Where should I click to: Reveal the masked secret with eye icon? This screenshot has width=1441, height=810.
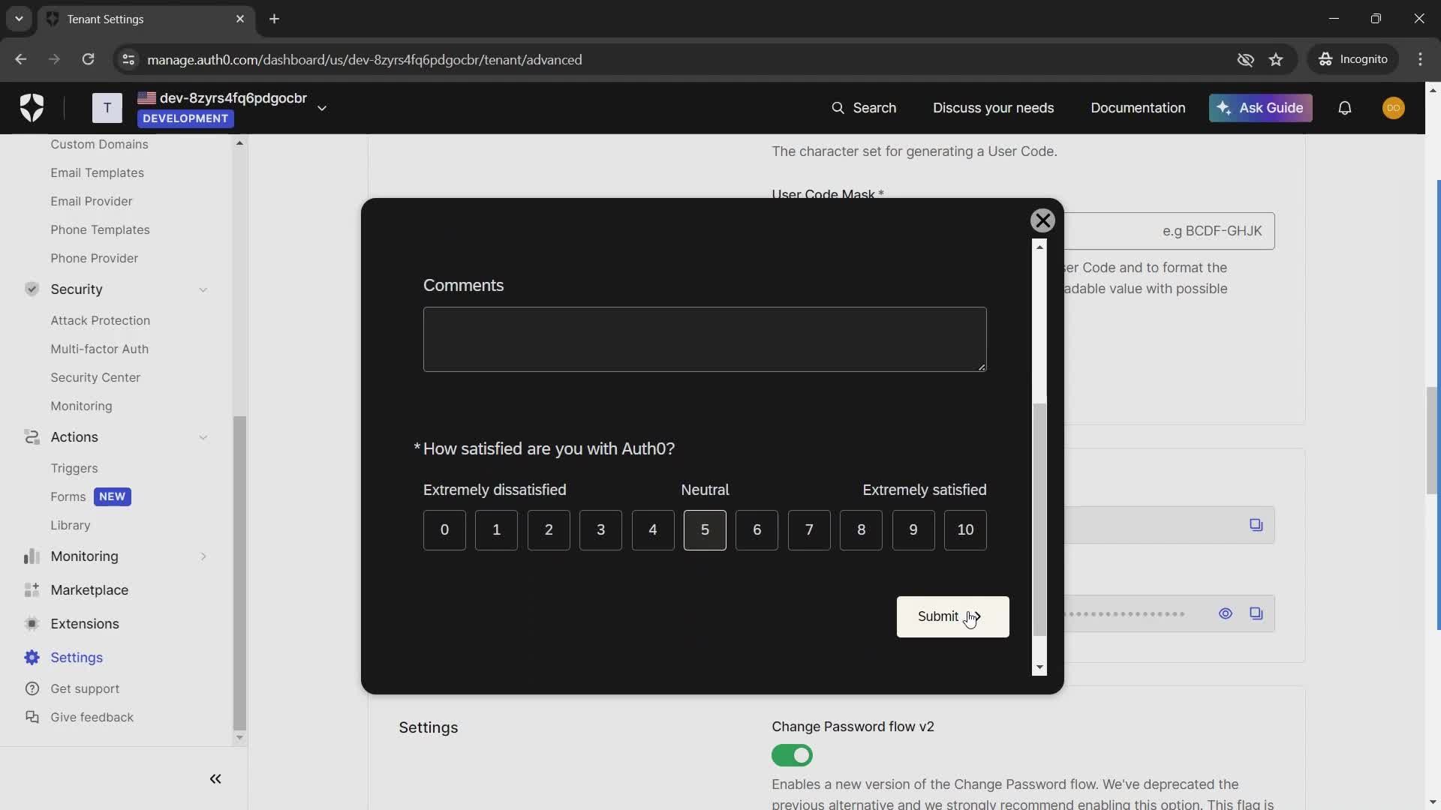1226,613
